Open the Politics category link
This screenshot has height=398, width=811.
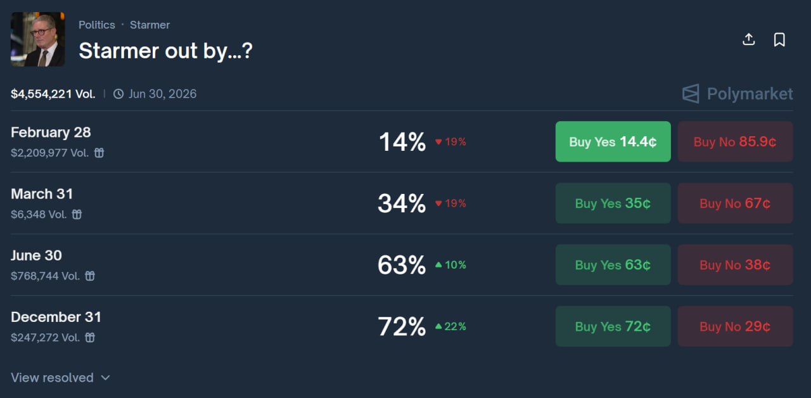[96, 25]
